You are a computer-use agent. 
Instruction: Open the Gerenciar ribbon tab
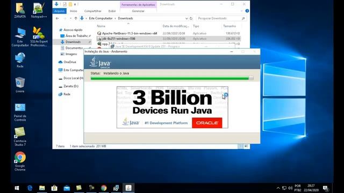coord(138,11)
